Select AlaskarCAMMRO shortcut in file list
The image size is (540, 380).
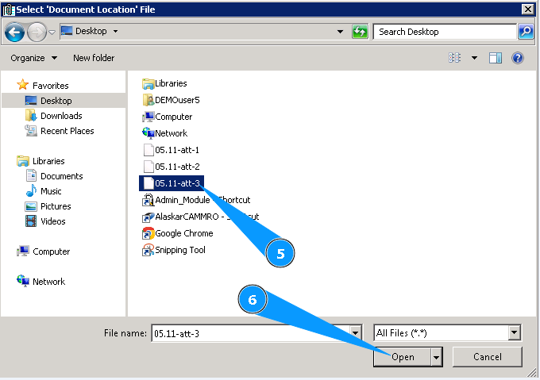(x=200, y=217)
